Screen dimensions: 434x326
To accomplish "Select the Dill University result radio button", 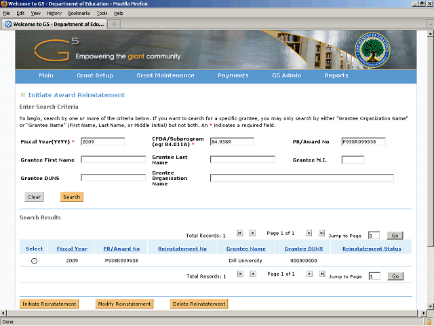I will point(34,261).
